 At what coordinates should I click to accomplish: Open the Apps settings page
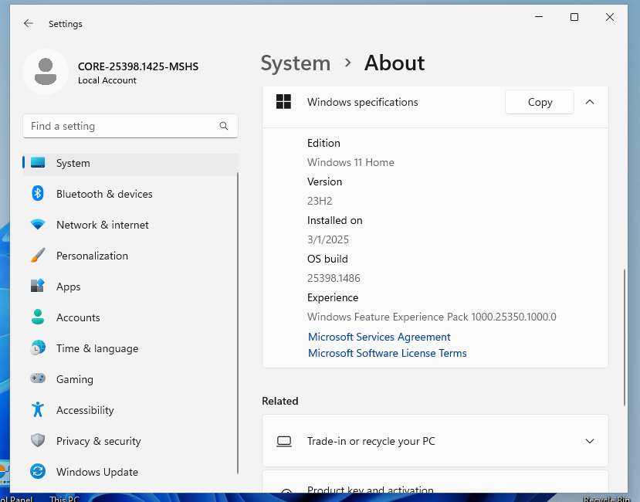tap(130, 287)
